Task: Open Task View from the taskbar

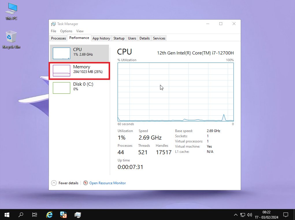Action: point(35,215)
